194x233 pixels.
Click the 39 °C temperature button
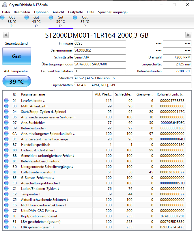[17, 81]
